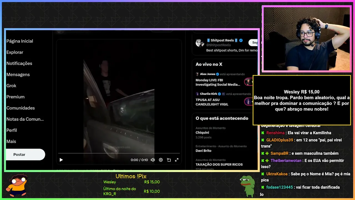Click the verified badge next to Charlie Kirk
Image resolution: width=355 pixels, height=200 pixels.
(219, 94)
